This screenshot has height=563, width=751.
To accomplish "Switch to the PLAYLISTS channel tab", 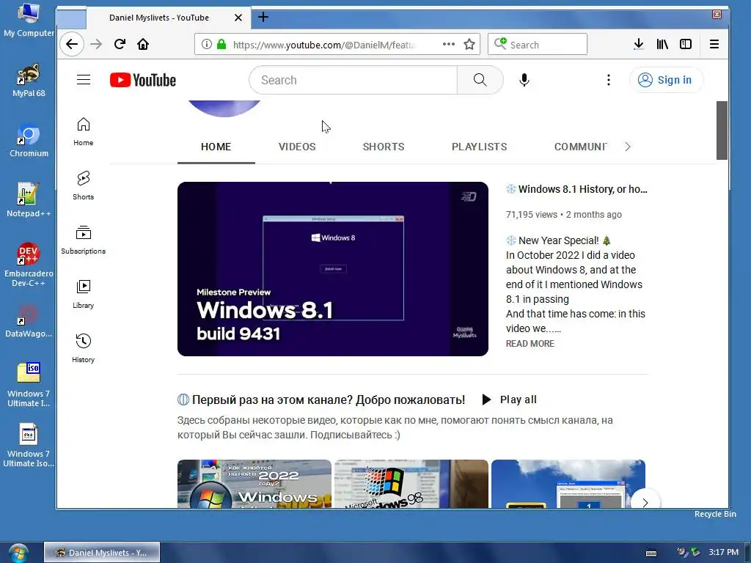I will 480,147.
